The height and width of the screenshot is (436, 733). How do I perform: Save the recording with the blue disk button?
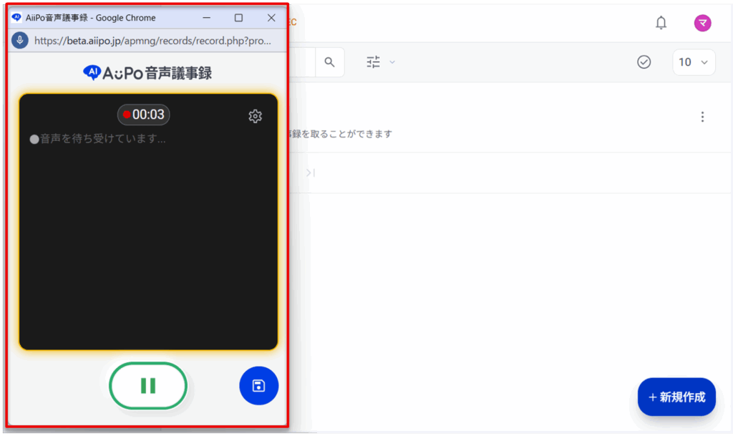point(258,386)
